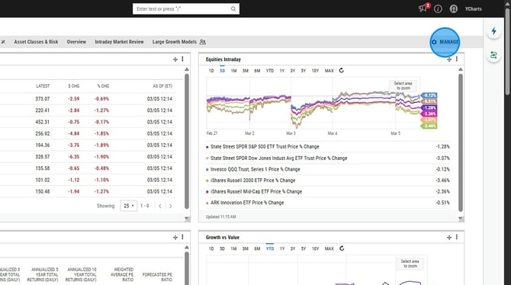Click the YCharts account name

473,9
